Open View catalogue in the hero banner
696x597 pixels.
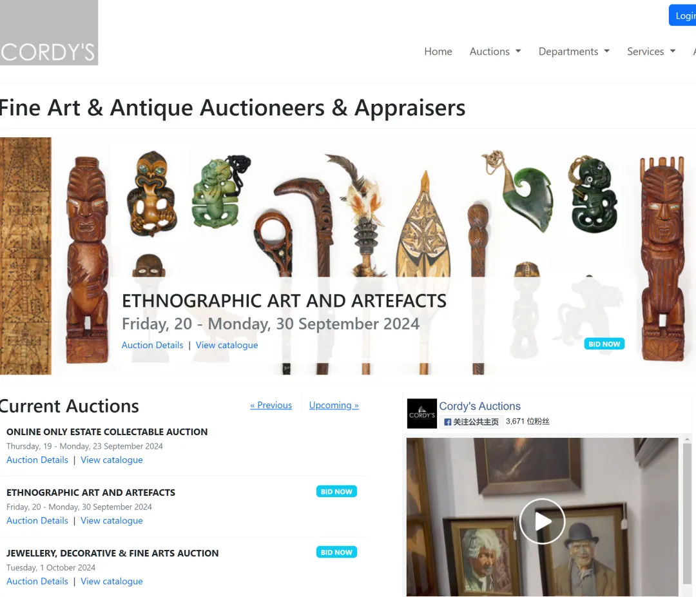[227, 345]
